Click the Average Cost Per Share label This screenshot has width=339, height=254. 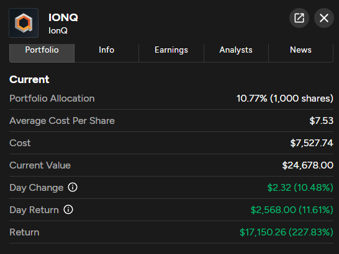pyautogui.click(x=62, y=121)
